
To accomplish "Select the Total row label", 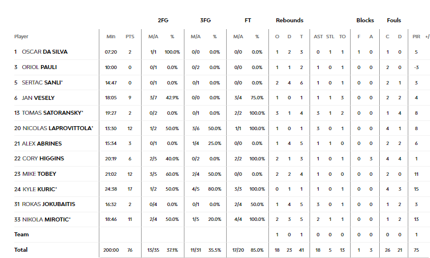I will tap(21, 250).
